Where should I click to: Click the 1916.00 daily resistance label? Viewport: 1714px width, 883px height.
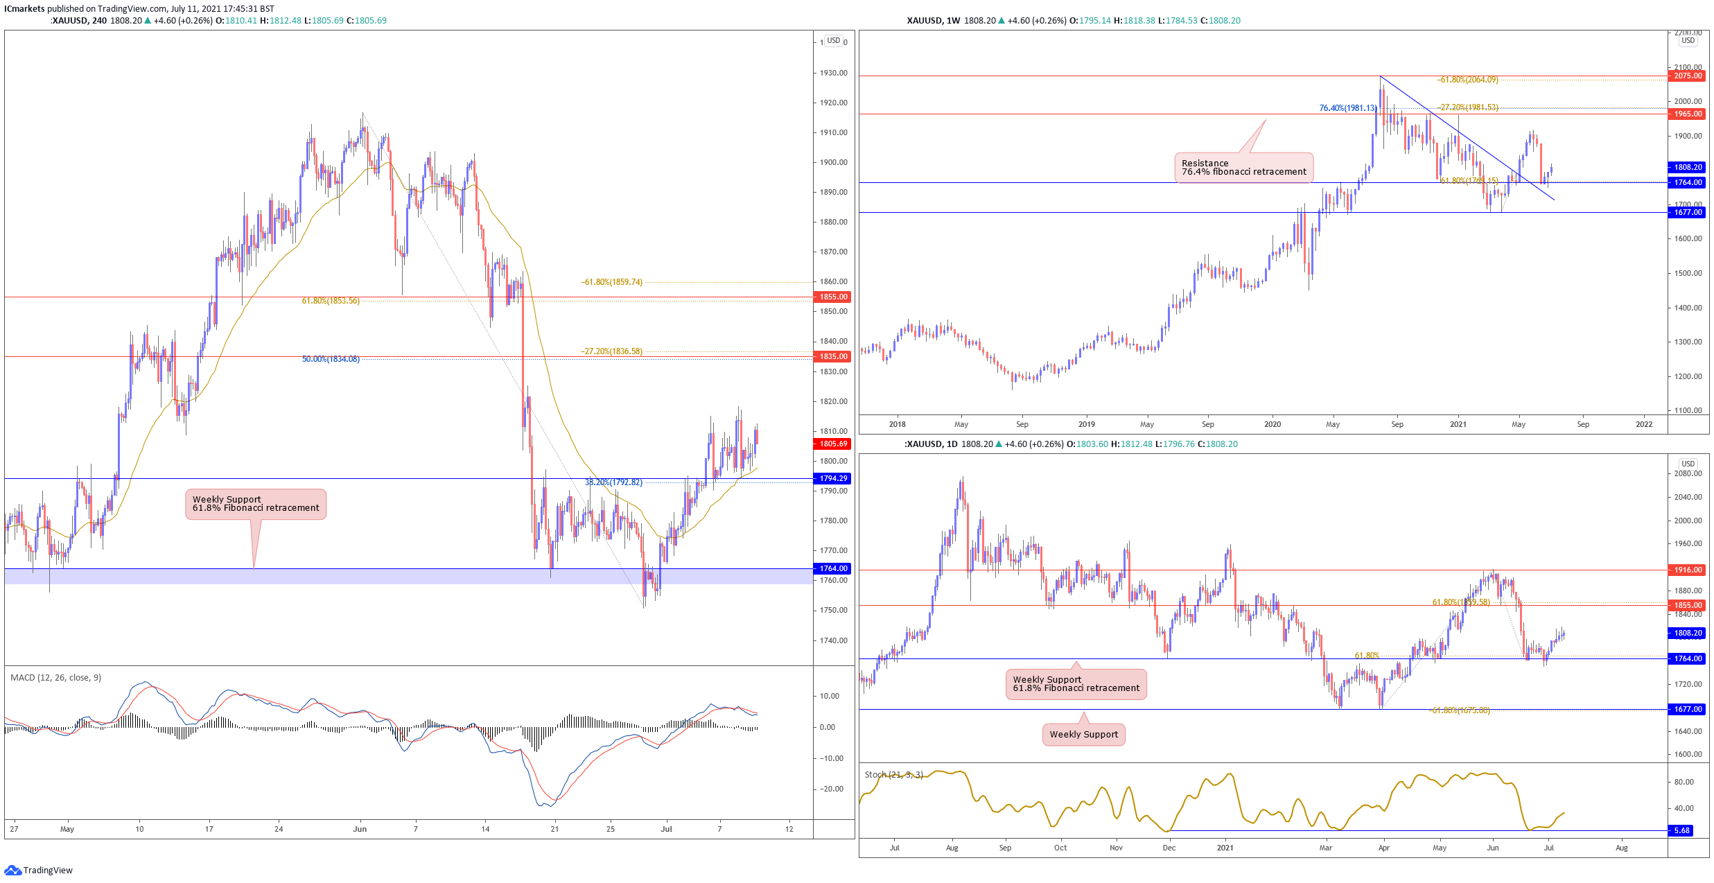point(1688,570)
